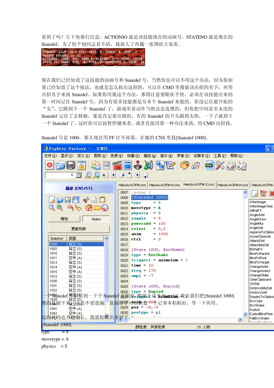Save using the floppy disk toolbar icon
Image resolution: width=274 pixels, height=388 pixels.
[71, 165]
